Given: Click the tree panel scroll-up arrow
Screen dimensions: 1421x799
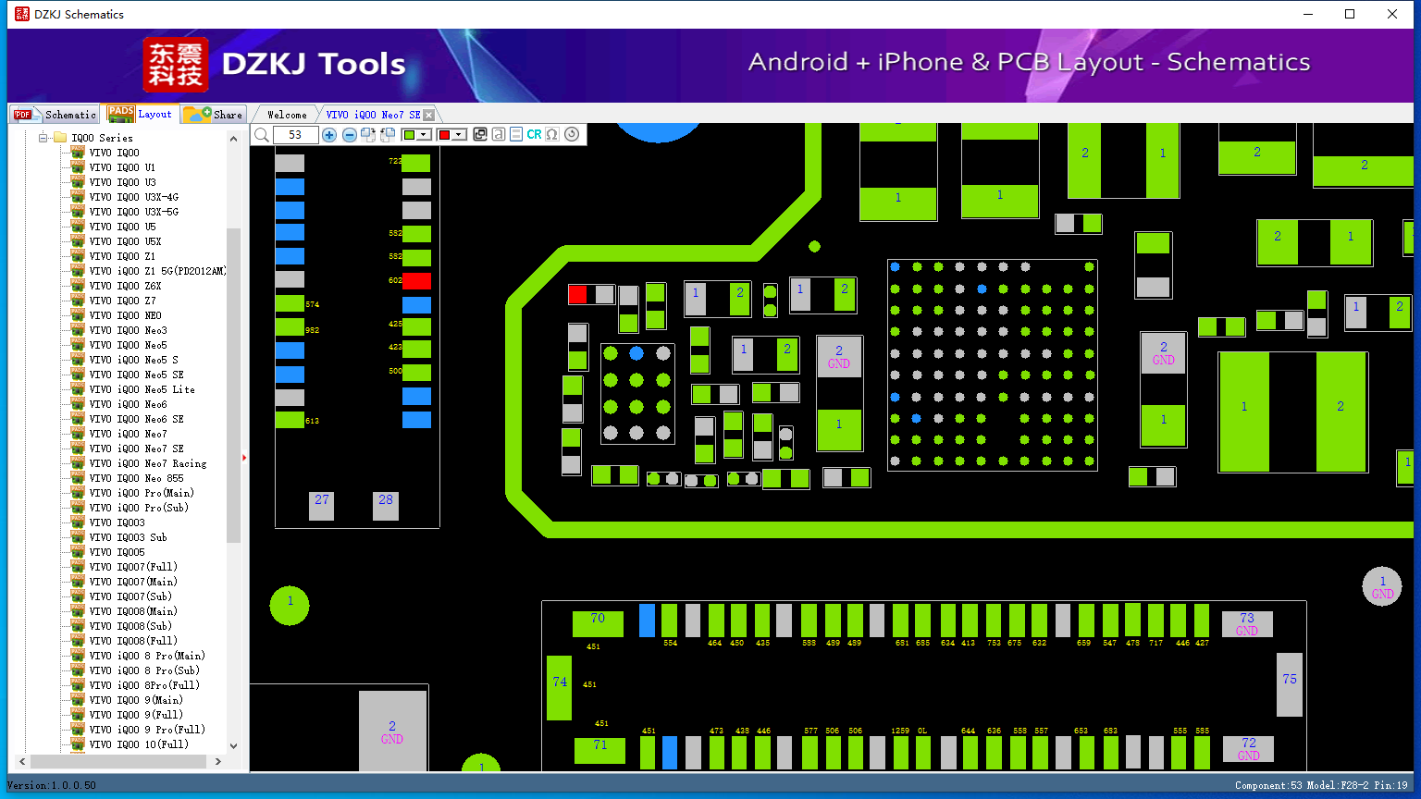Looking at the screenshot, I should coord(233,138).
